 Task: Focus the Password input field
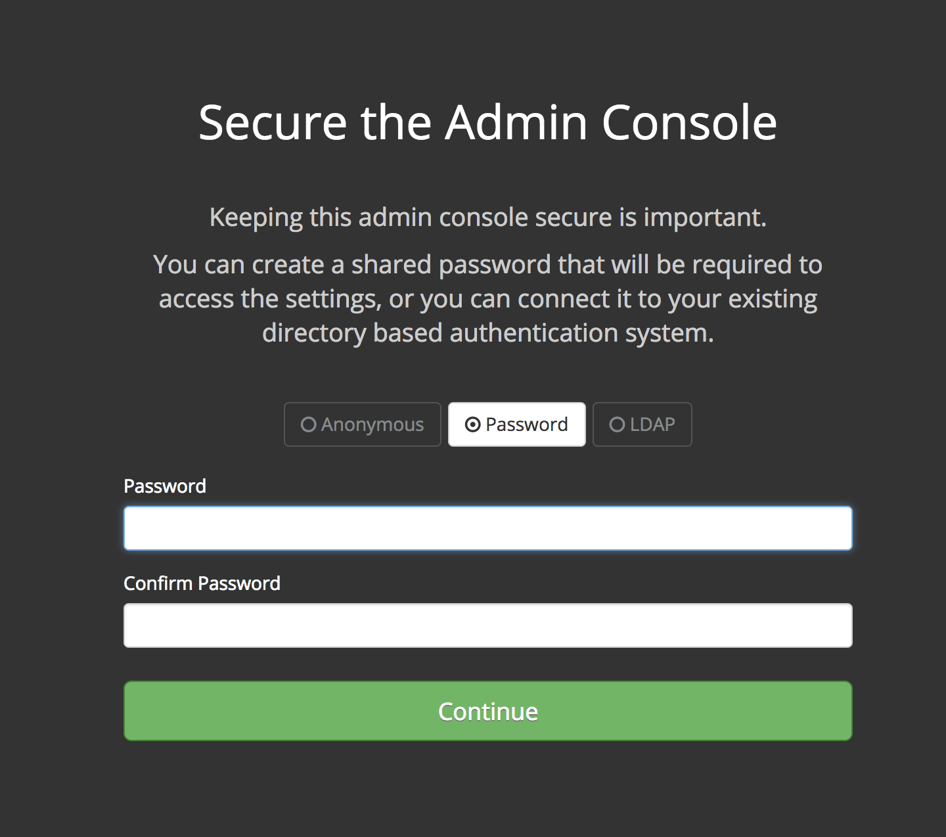(x=488, y=528)
